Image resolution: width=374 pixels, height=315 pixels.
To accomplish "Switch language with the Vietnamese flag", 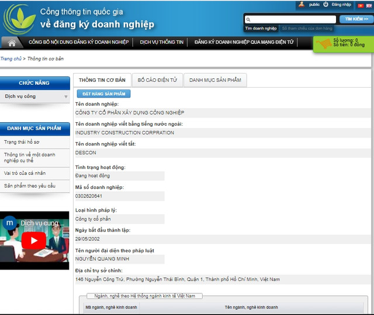I will point(360,5).
